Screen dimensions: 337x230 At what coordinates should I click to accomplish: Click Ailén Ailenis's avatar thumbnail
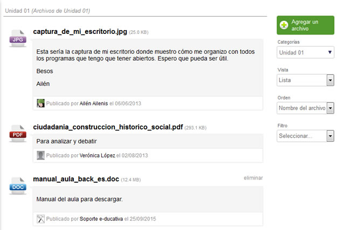point(40,103)
